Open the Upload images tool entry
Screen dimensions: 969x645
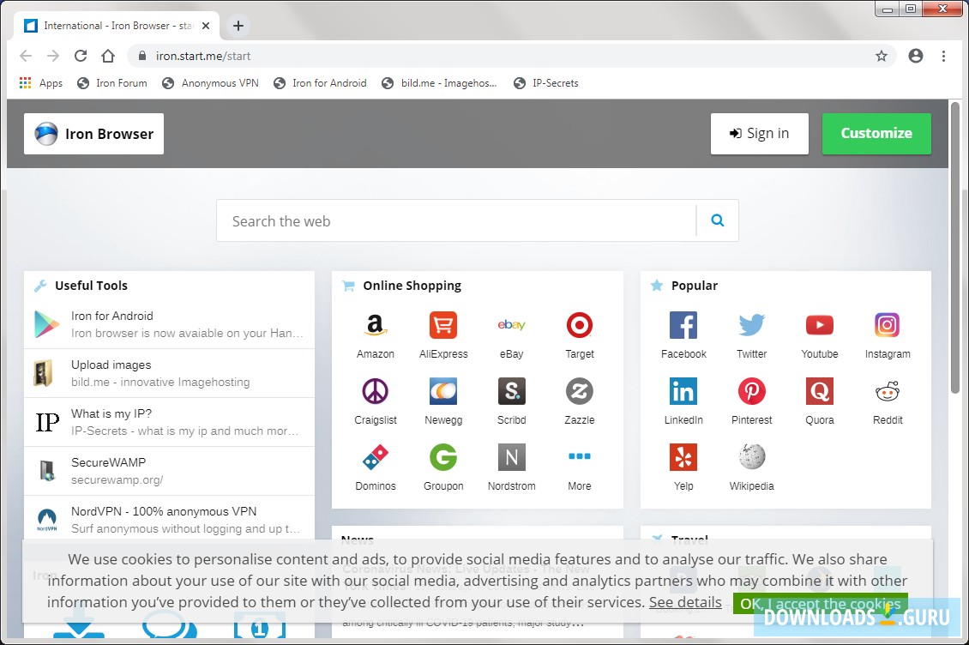coord(169,373)
